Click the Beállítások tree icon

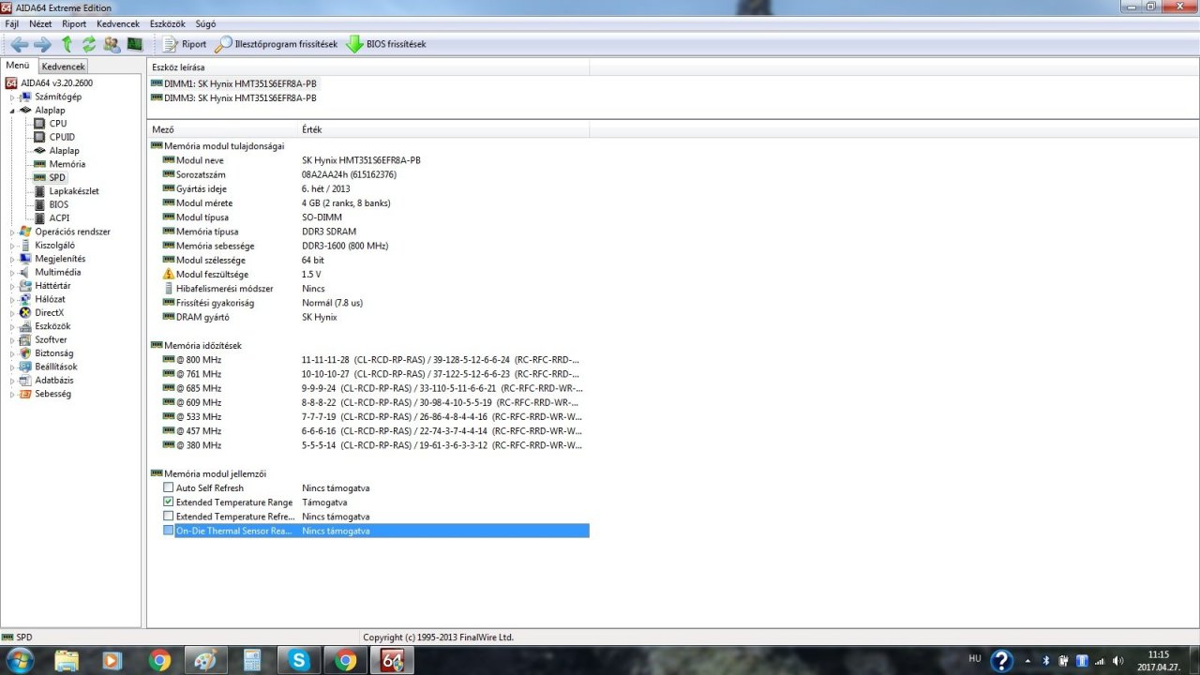[x=25, y=367]
